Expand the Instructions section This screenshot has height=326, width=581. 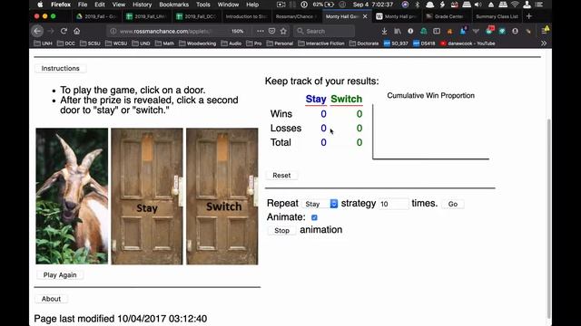pyautogui.click(x=61, y=69)
